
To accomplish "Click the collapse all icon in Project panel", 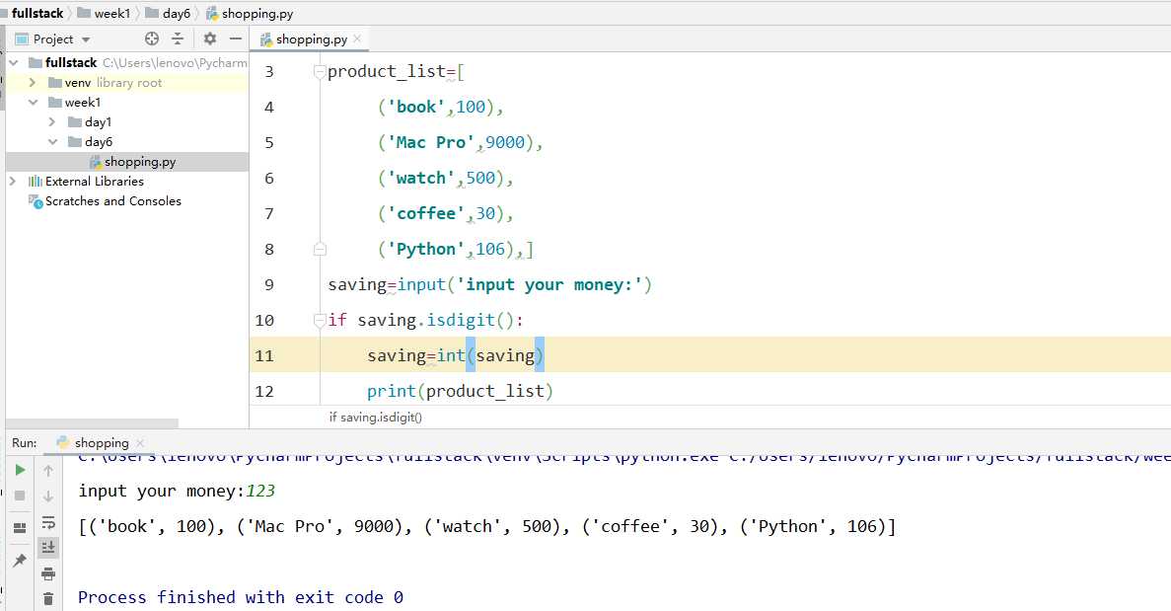I will click(178, 38).
